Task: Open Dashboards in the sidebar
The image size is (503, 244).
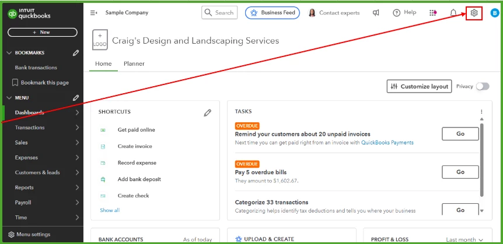Action: [30, 112]
